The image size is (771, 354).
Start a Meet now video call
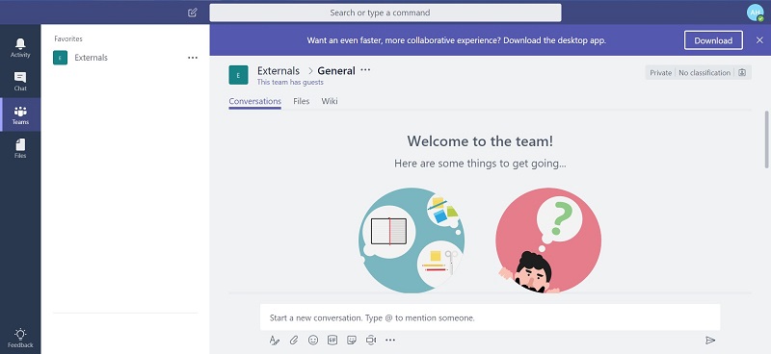371,340
